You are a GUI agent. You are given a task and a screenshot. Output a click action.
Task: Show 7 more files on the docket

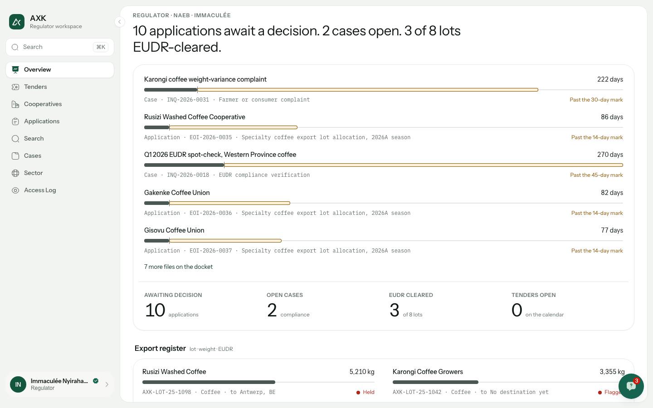(x=178, y=267)
